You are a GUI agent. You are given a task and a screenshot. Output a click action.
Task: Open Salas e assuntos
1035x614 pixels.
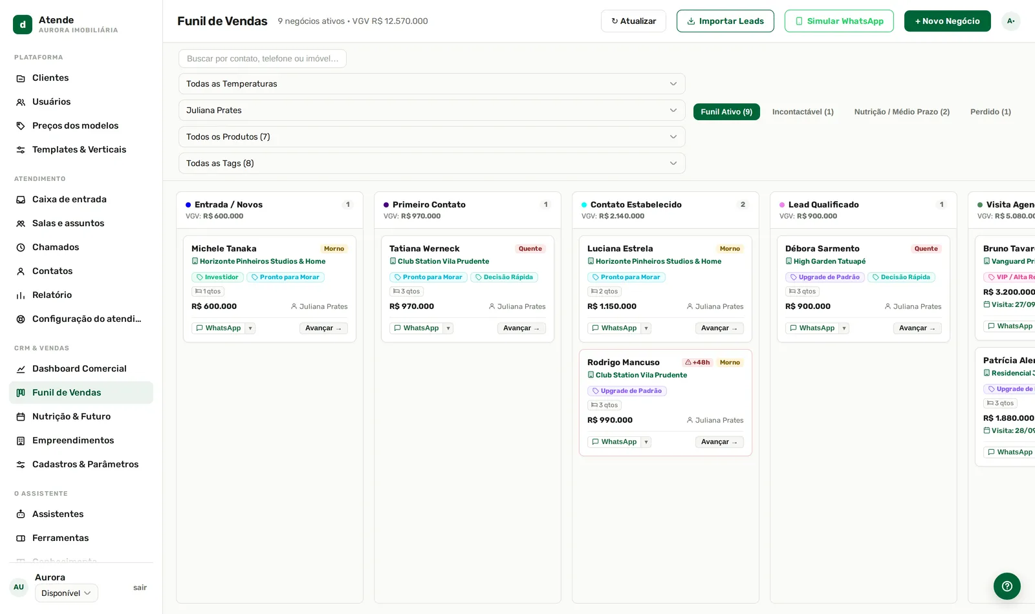pos(81,223)
